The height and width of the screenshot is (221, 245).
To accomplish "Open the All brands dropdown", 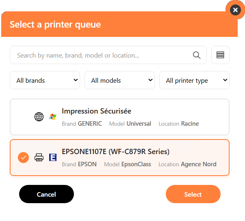I will pos(45,80).
